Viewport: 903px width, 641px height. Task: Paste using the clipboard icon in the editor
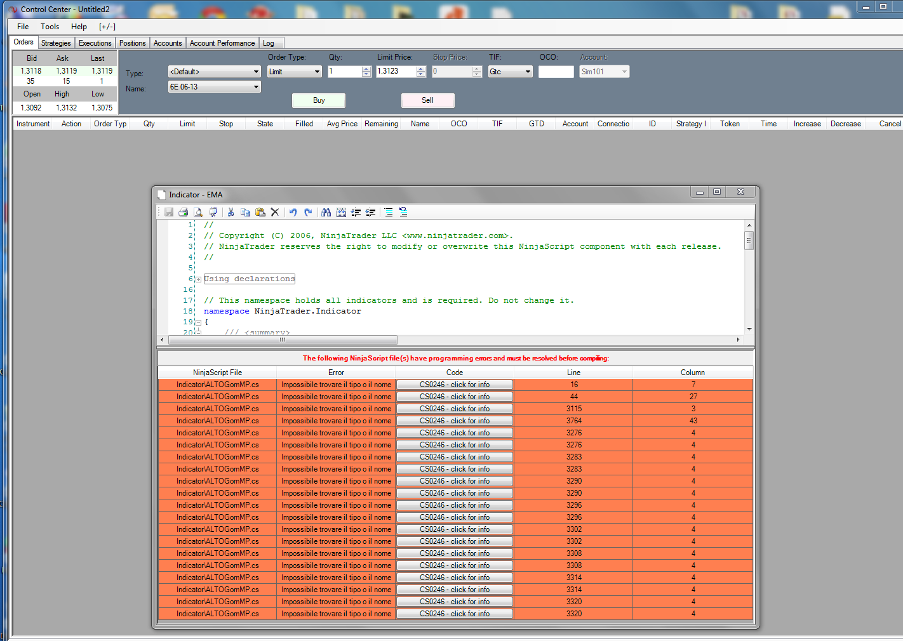coord(260,212)
